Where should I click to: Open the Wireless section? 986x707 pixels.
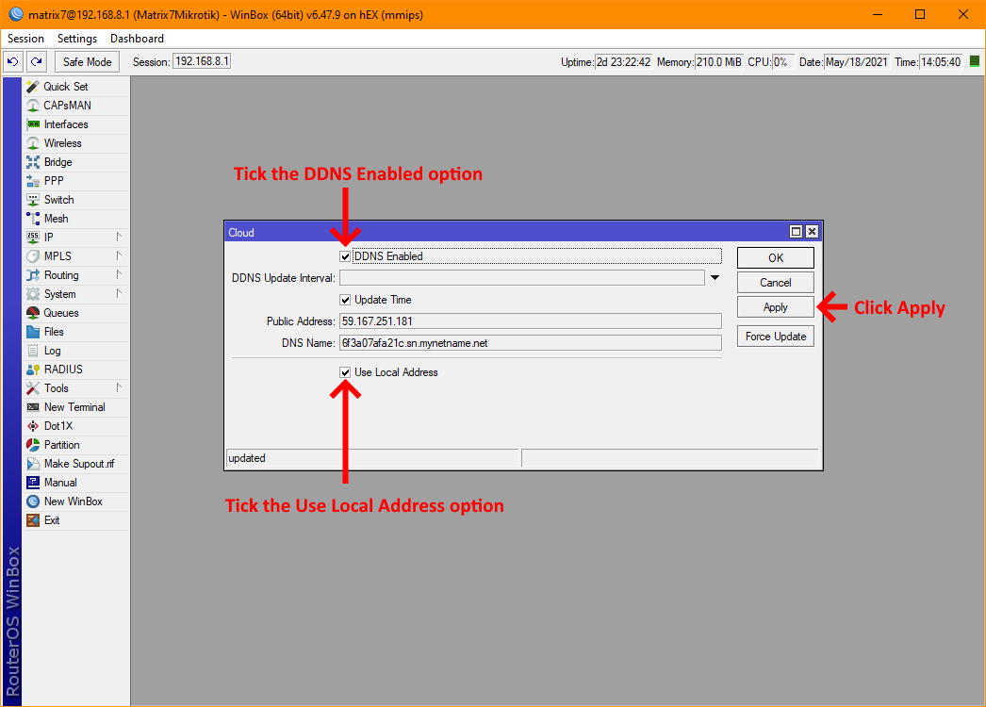point(75,143)
